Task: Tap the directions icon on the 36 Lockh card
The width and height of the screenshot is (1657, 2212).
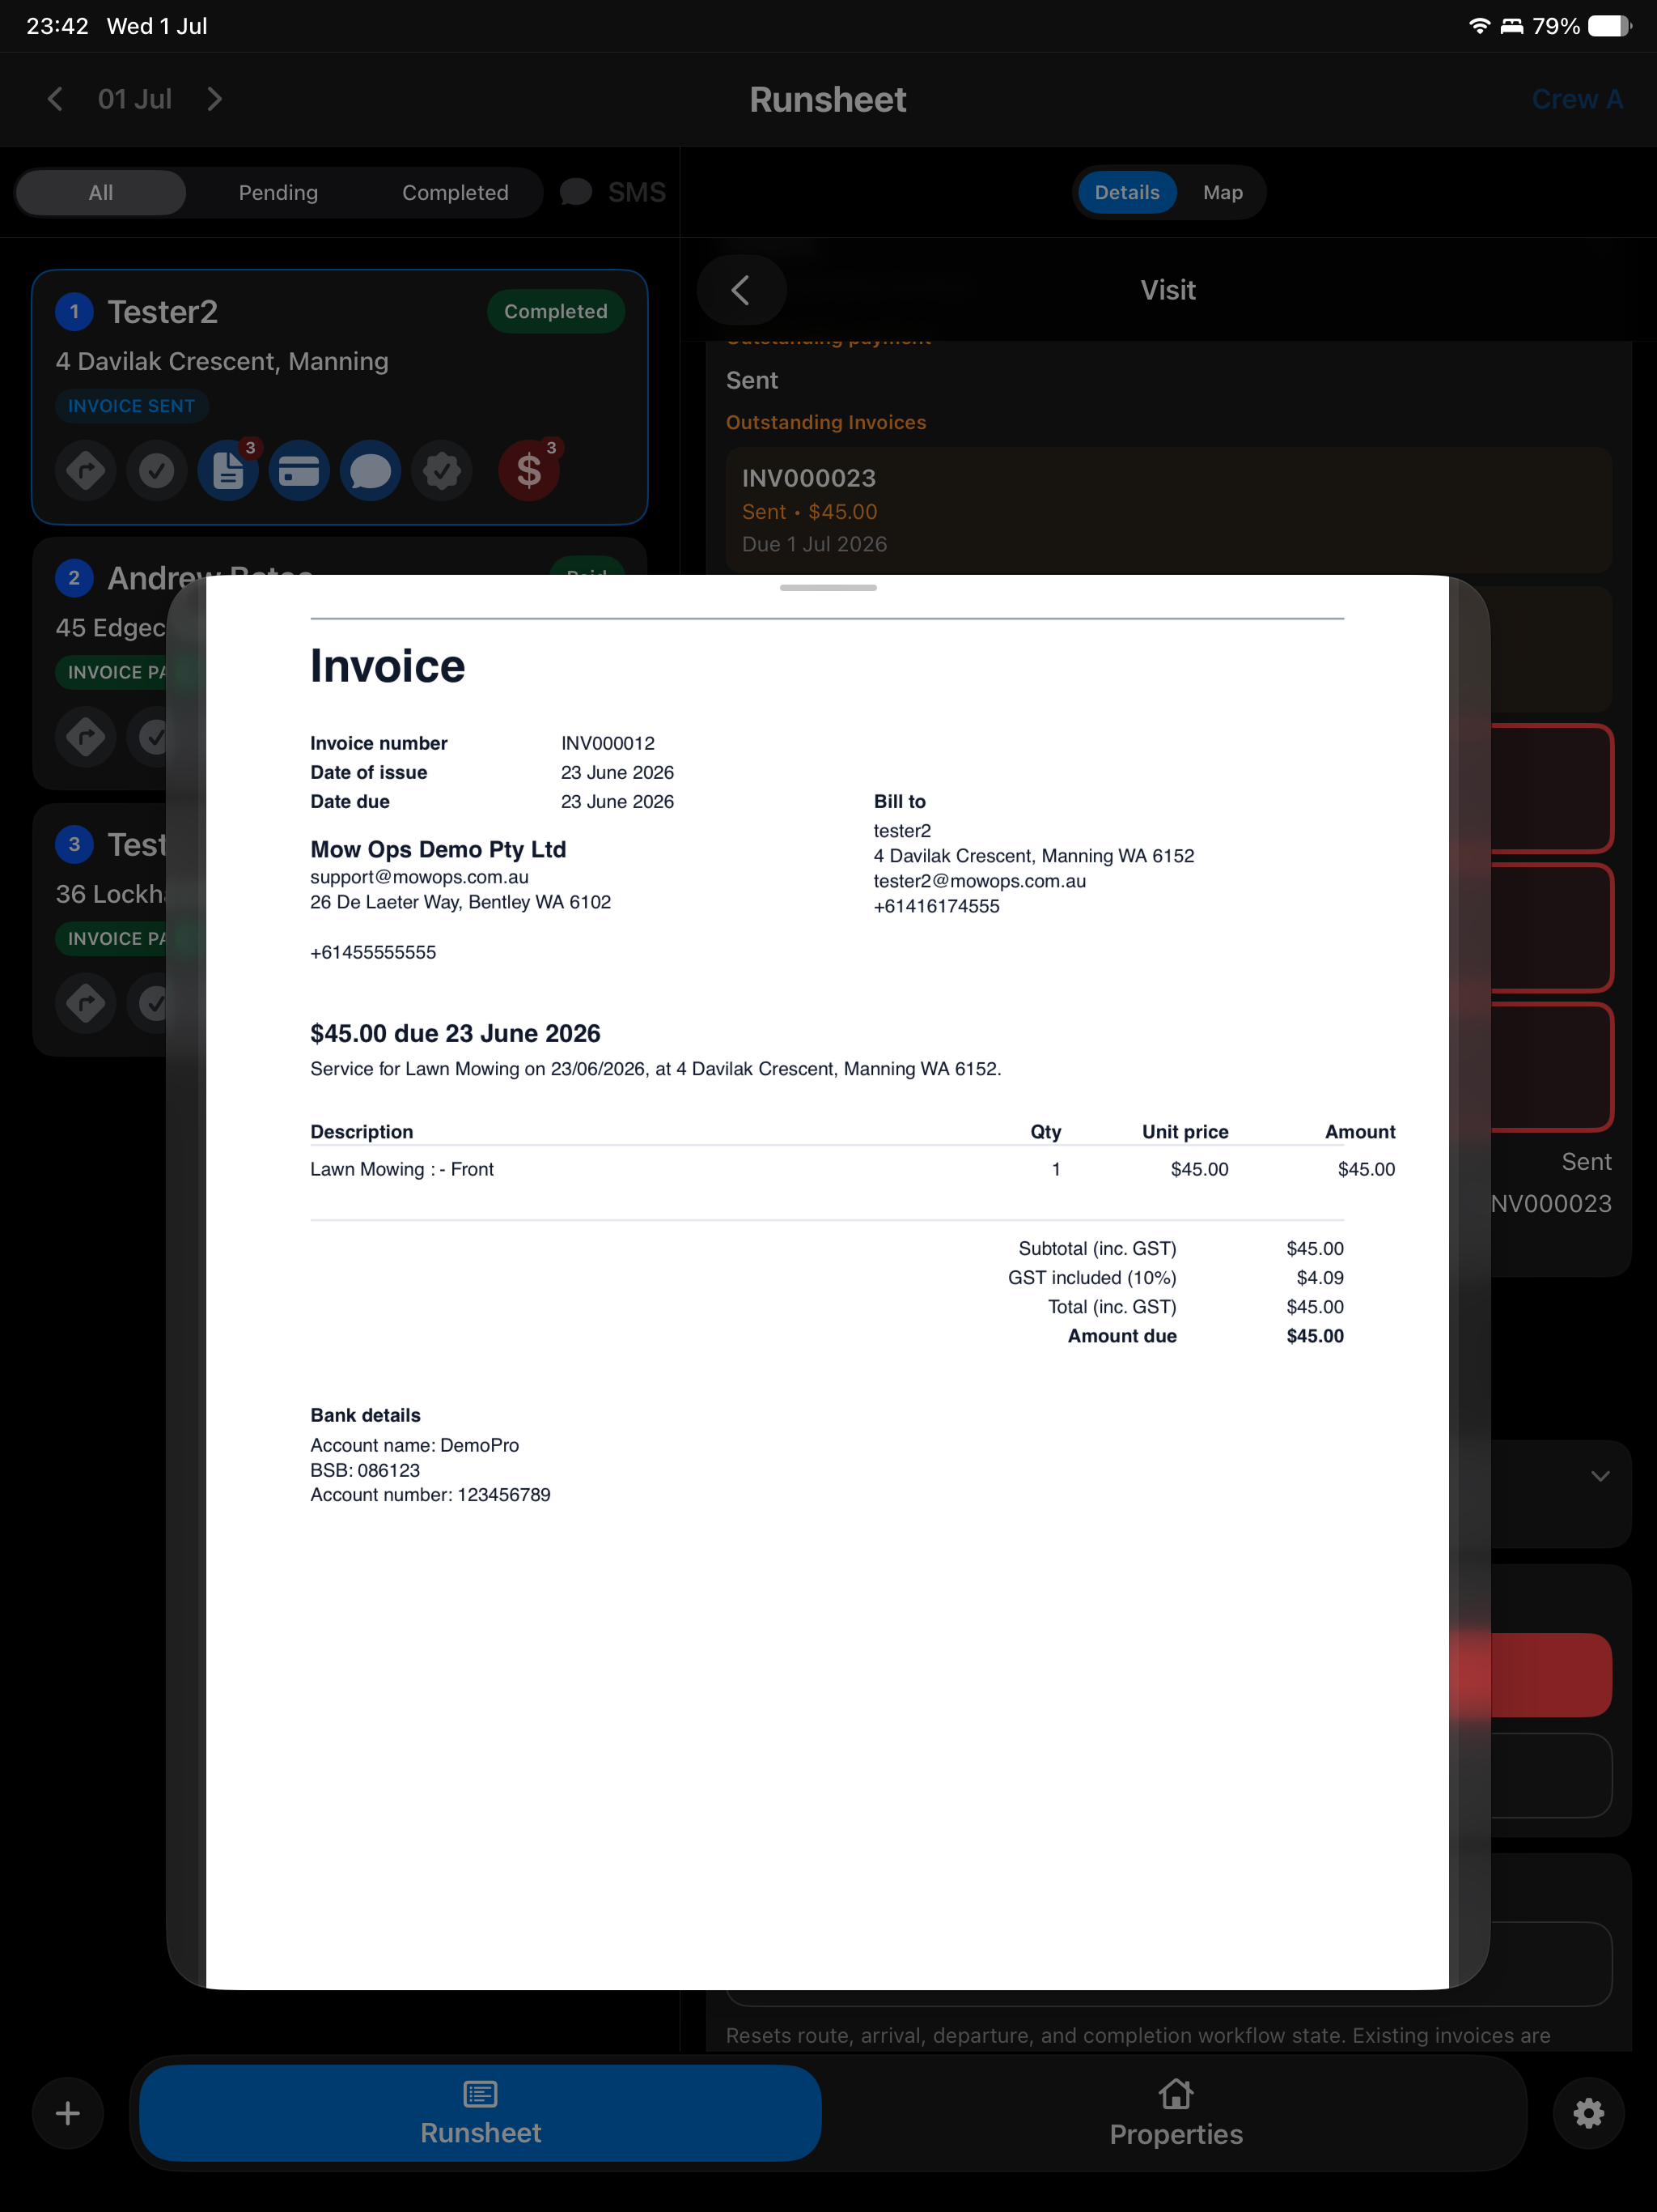Action: 86,1003
